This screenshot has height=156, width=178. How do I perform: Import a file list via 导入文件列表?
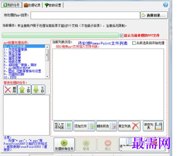click(63, 126)
